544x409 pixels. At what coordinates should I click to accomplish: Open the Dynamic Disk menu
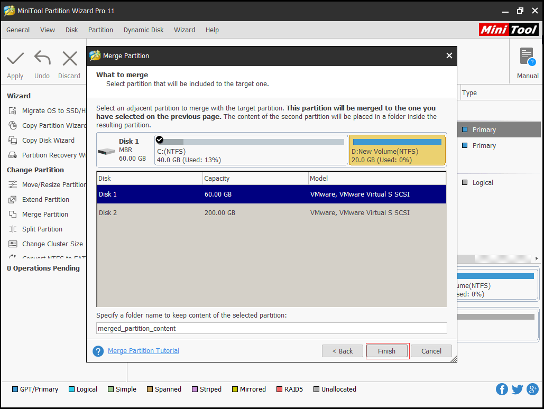[x=144, y=30]
